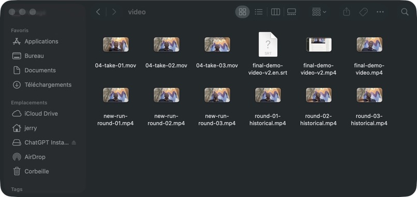Eject the ChatGPT Insta... volume
This screenshot has width=417, height=197.
[74, 142]
